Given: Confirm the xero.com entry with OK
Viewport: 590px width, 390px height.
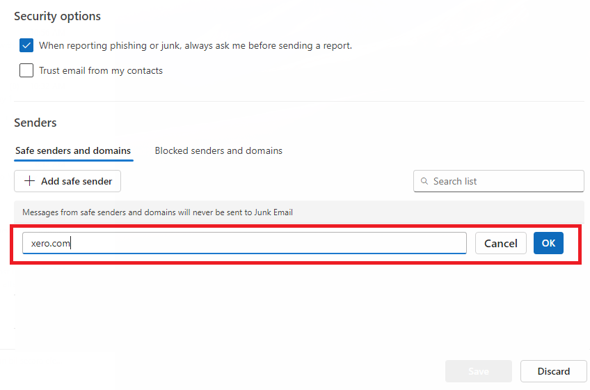Looking at the screenshot, I should click(x=548, y=243).
